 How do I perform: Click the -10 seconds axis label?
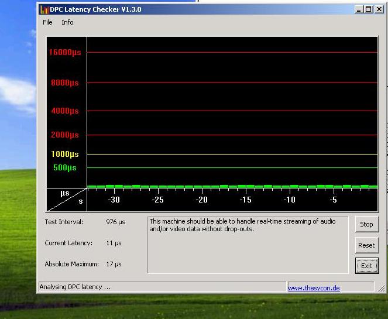click(290, 200)
